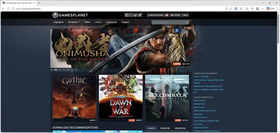The image size is (280, 133).
Task: Open the Gamesplanet Facebook page icon
Action: point(127,15)
